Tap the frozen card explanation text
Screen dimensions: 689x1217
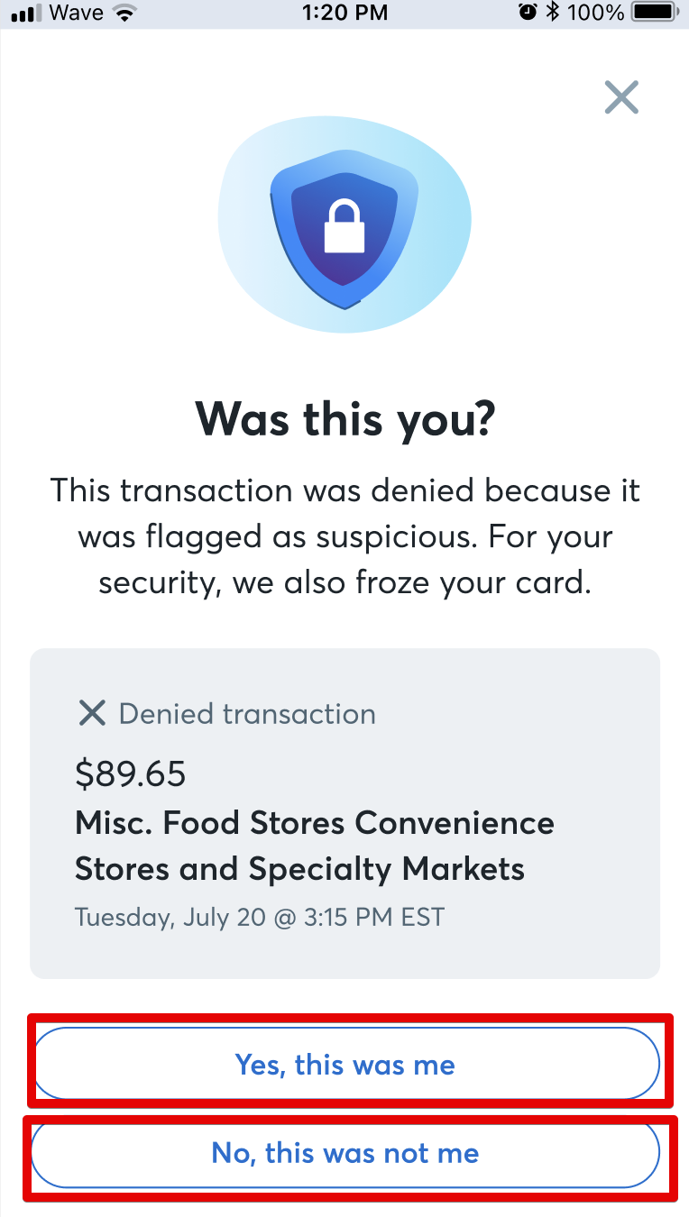(344, 536)
